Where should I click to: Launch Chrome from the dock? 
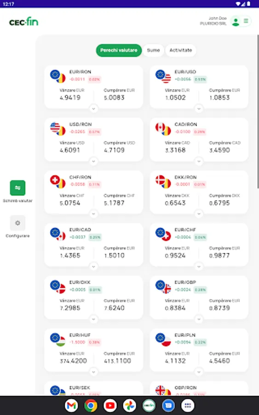(91, 405)
